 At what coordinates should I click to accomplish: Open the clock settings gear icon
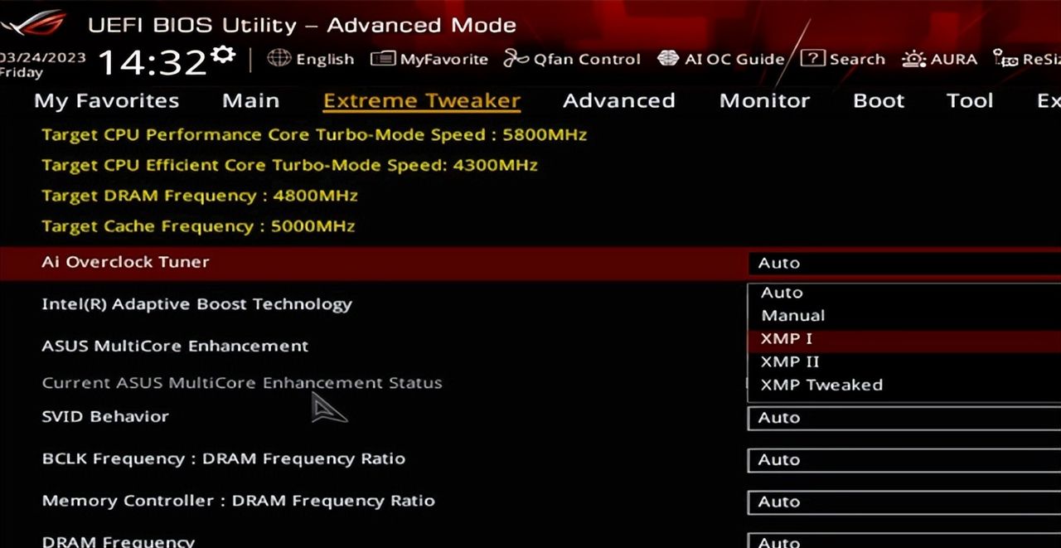(222, 56)
